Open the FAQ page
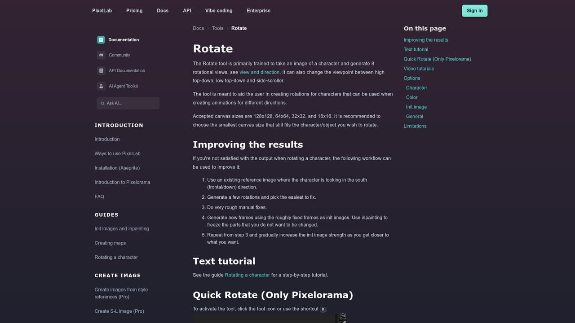This screenshot has width=575, height=323. point(99,196)
